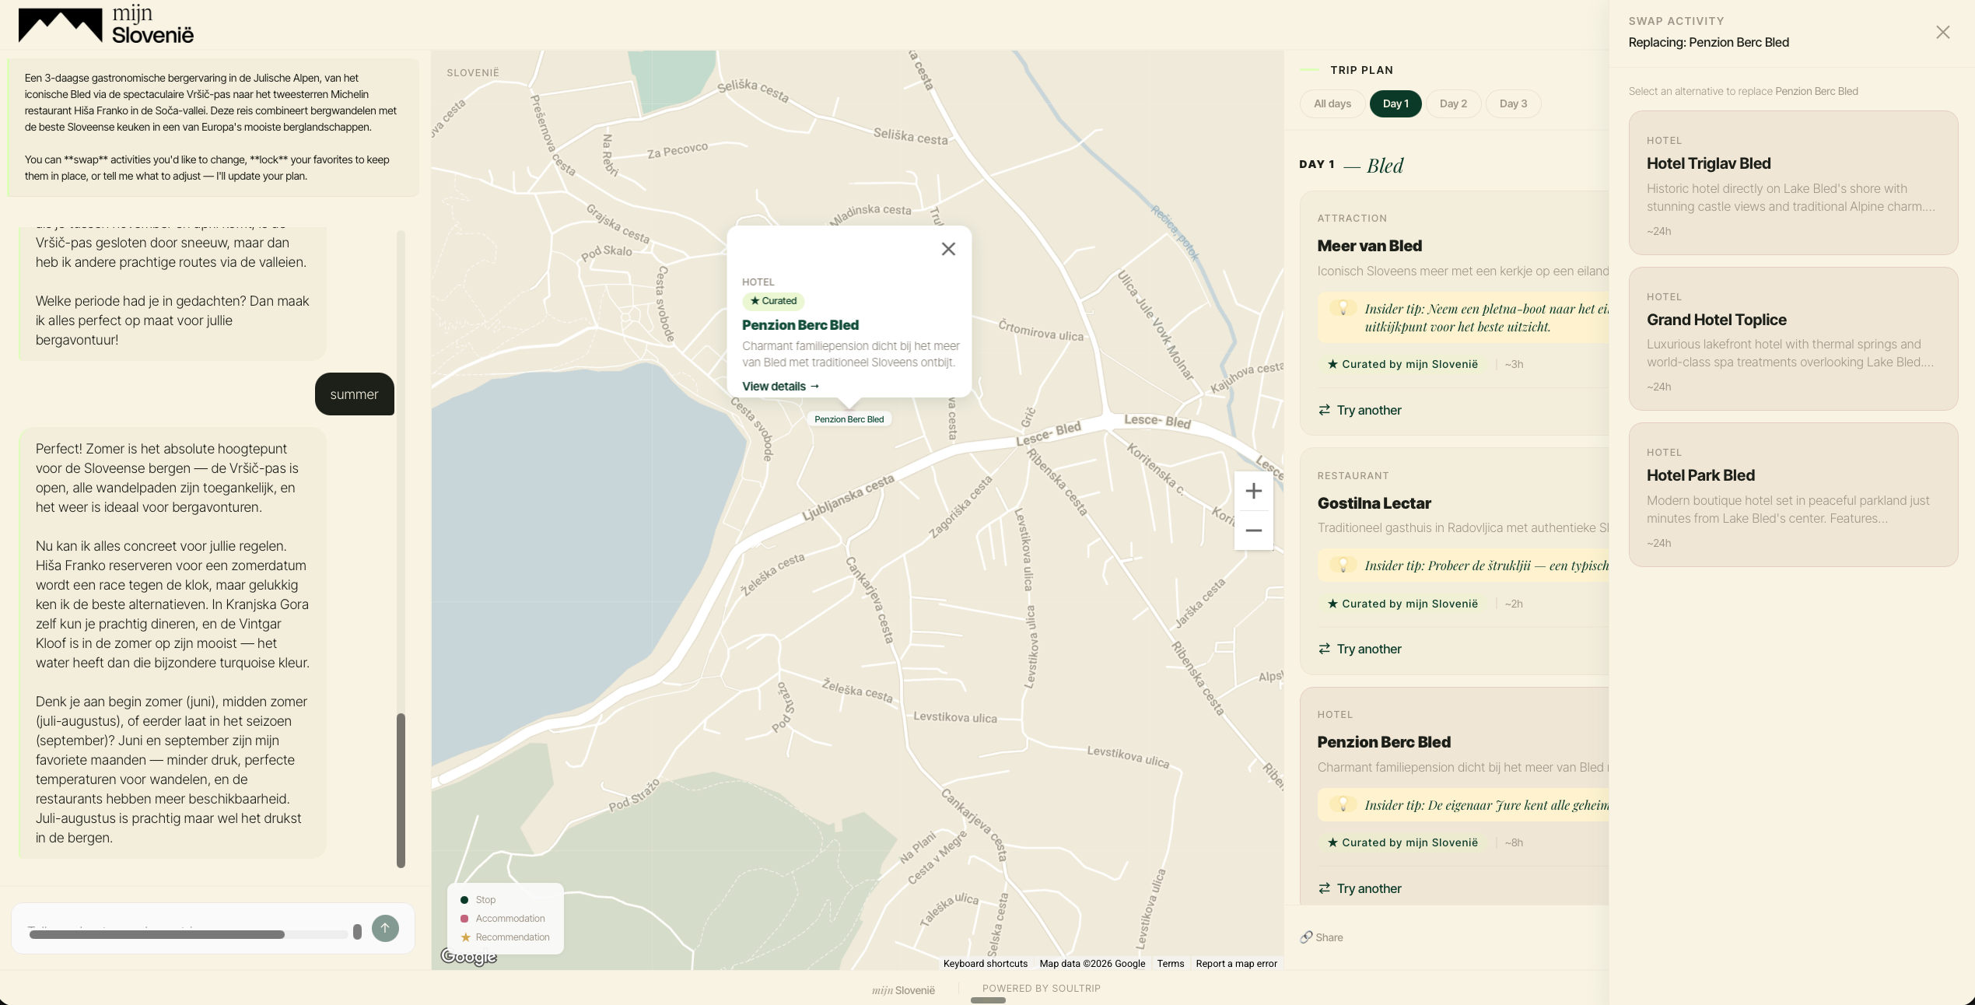Image resolution: width=1975 pixels, height=1005 pixels.
Task: Switch to the Day 3 tab
Action: [x=1513, y=103]
